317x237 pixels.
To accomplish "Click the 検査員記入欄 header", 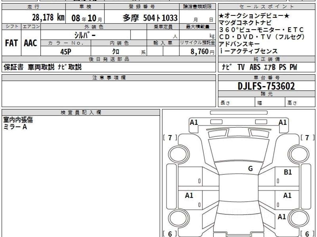I will coord(81,112).
